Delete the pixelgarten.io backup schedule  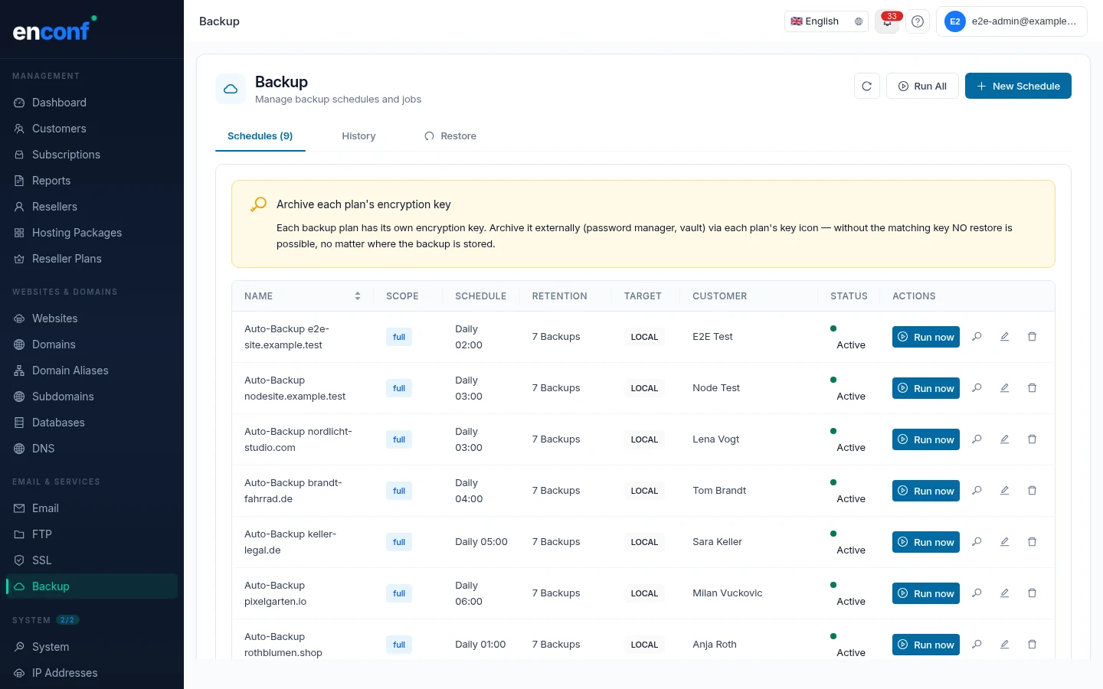pos(1032,593)
